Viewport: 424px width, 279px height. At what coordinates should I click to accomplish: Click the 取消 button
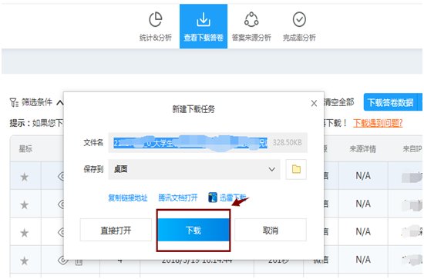tap(271, 230)
